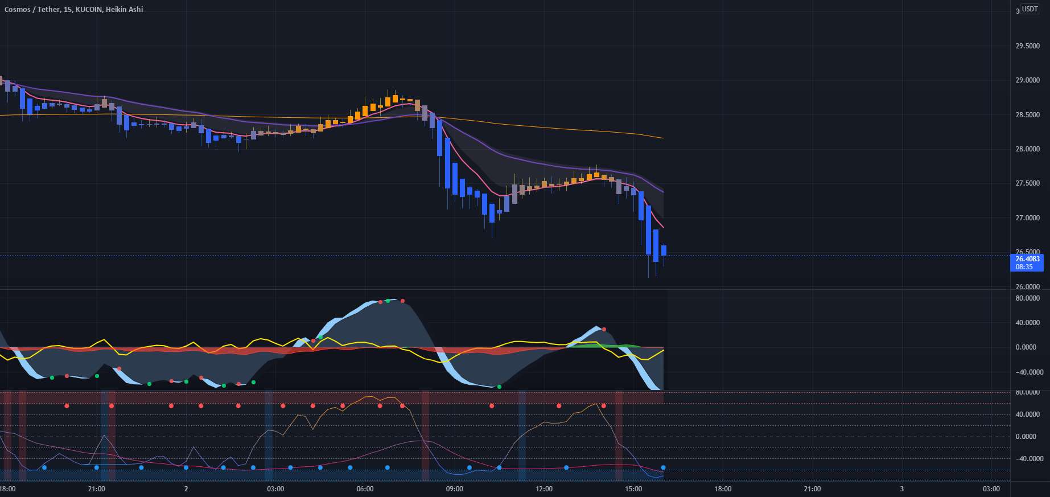Click the 29.5000 price axis label
1050x497 pixels.
[x=1027, y=46]
